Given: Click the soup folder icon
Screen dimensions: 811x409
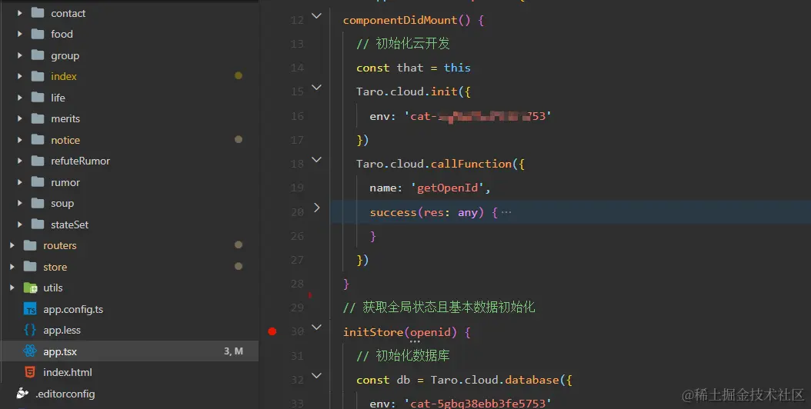Looking at the screenshot, I should pyautogui.click(x=38, y=203).
